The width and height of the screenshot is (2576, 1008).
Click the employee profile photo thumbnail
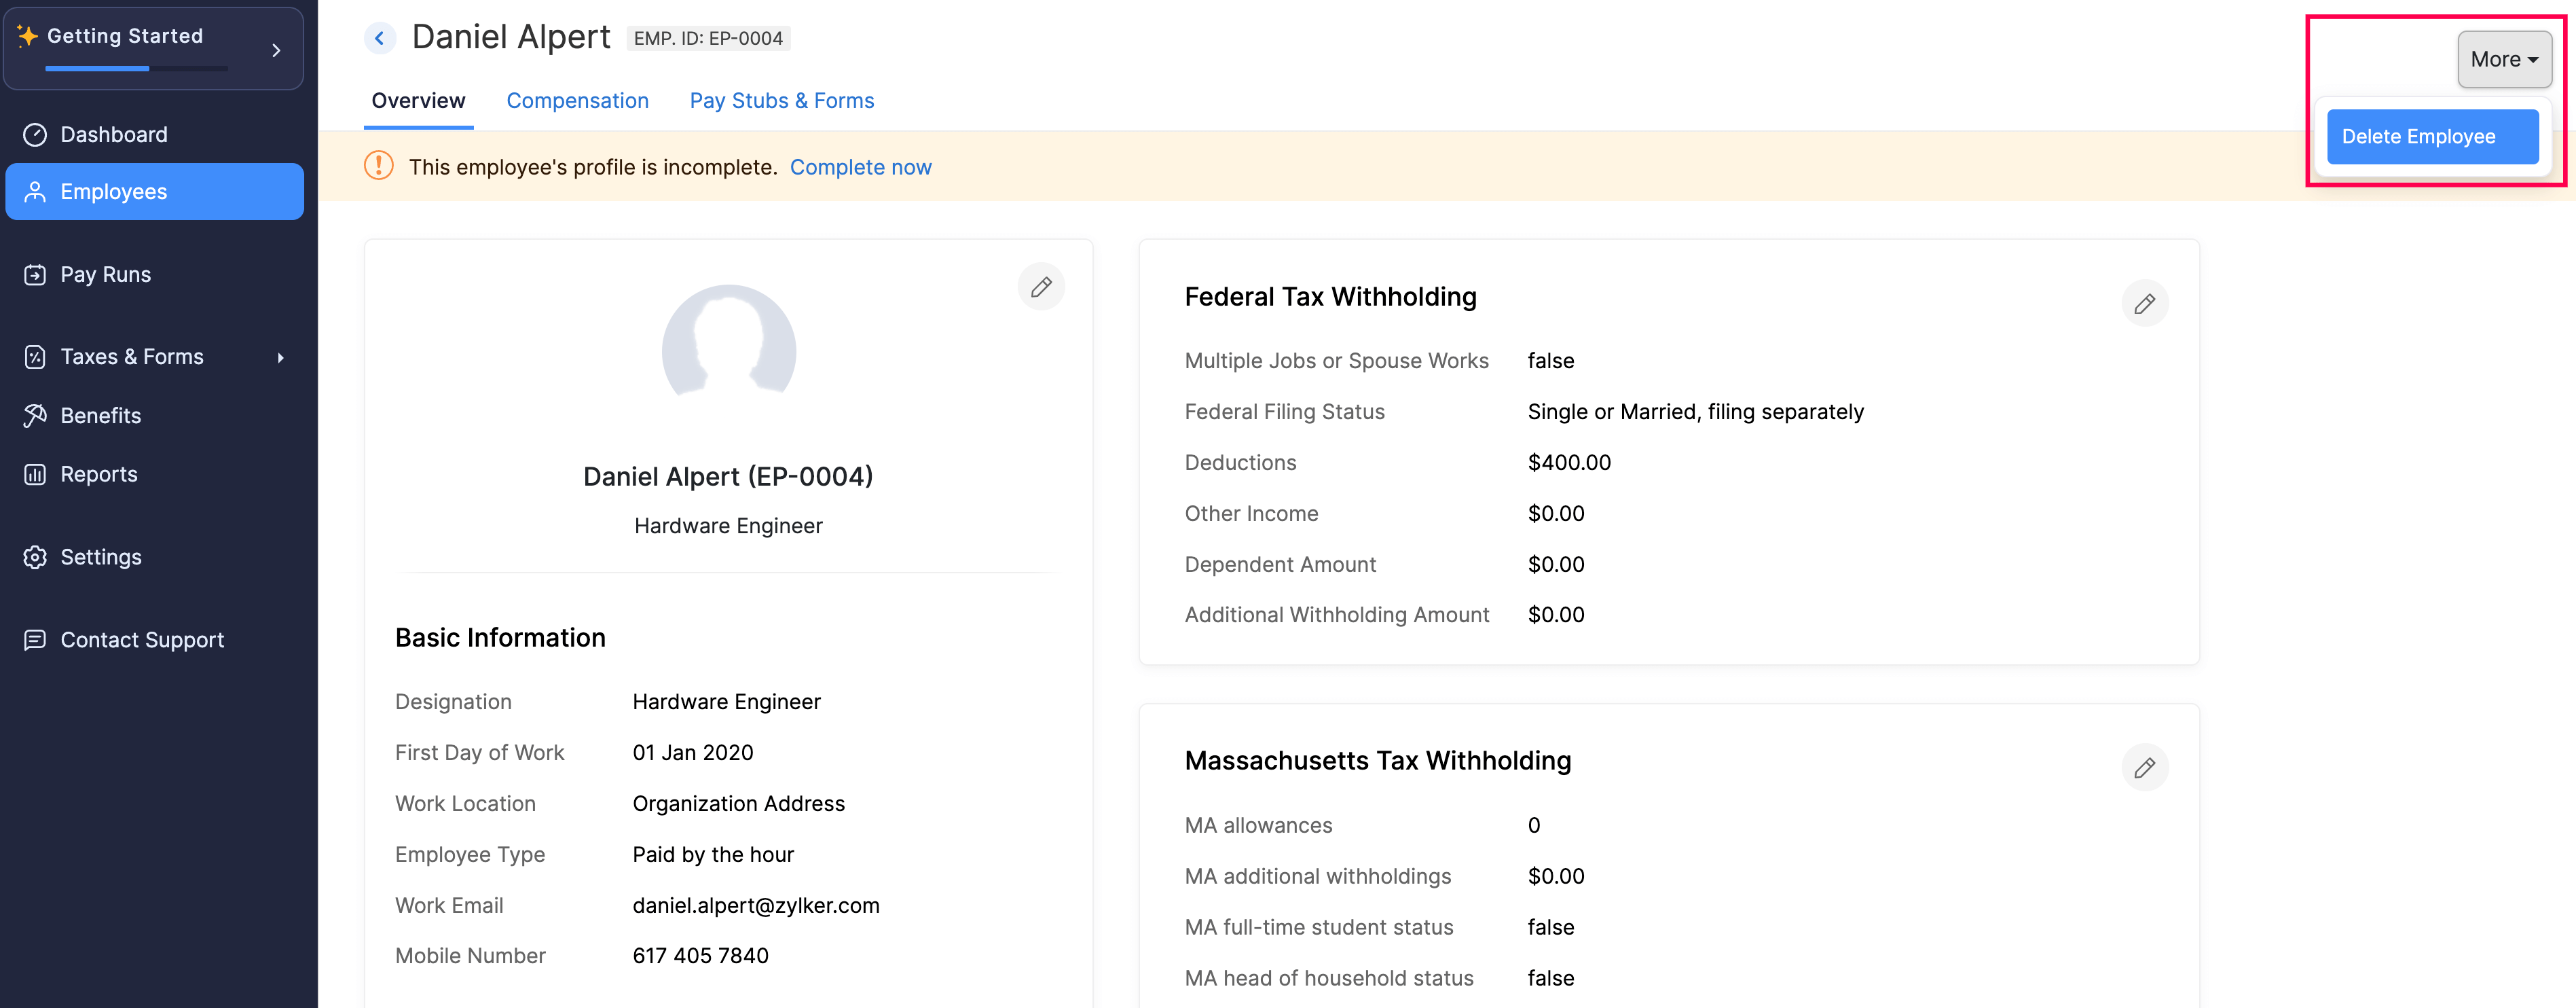tap(728, 350)
